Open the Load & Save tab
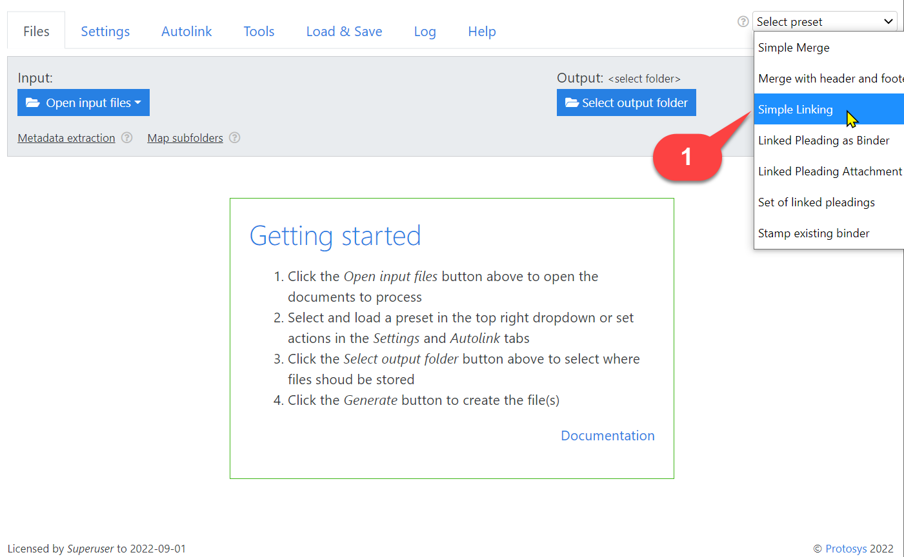The width and height of the screenshot is (904, 557). [x=344, y=32]
